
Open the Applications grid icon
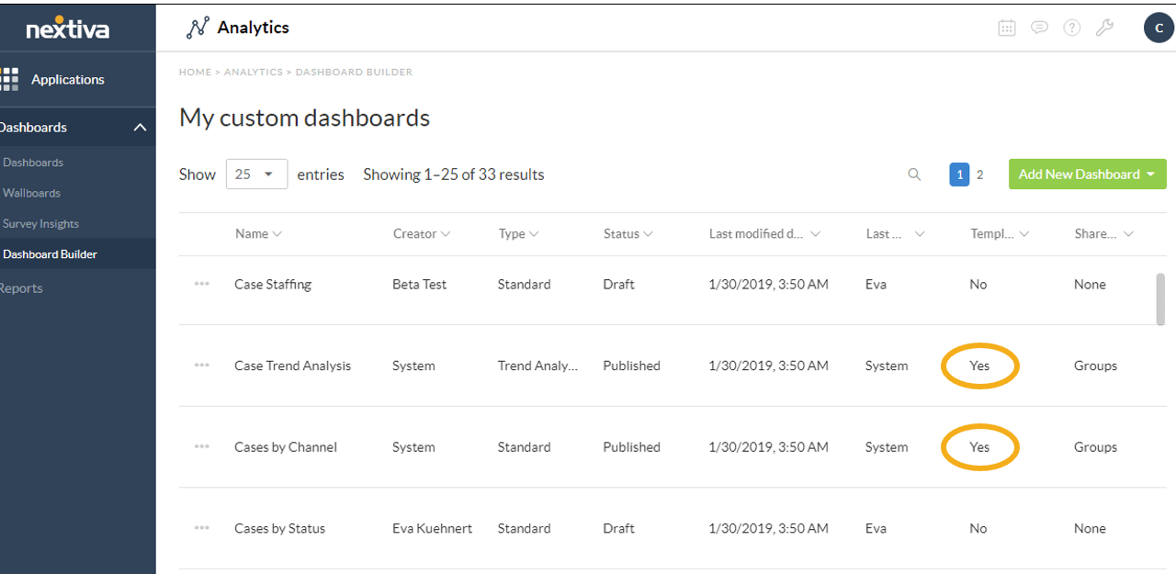coord(9,79)
